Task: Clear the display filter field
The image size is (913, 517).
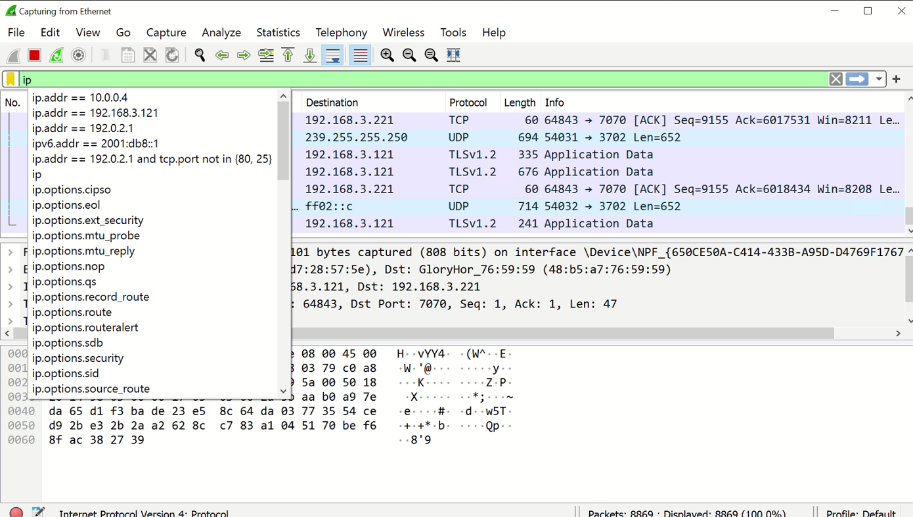Action: (x=835, y=79)
